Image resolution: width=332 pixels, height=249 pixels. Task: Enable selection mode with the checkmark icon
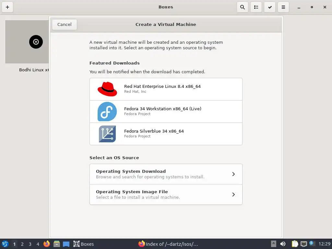(x=270, y=7)
